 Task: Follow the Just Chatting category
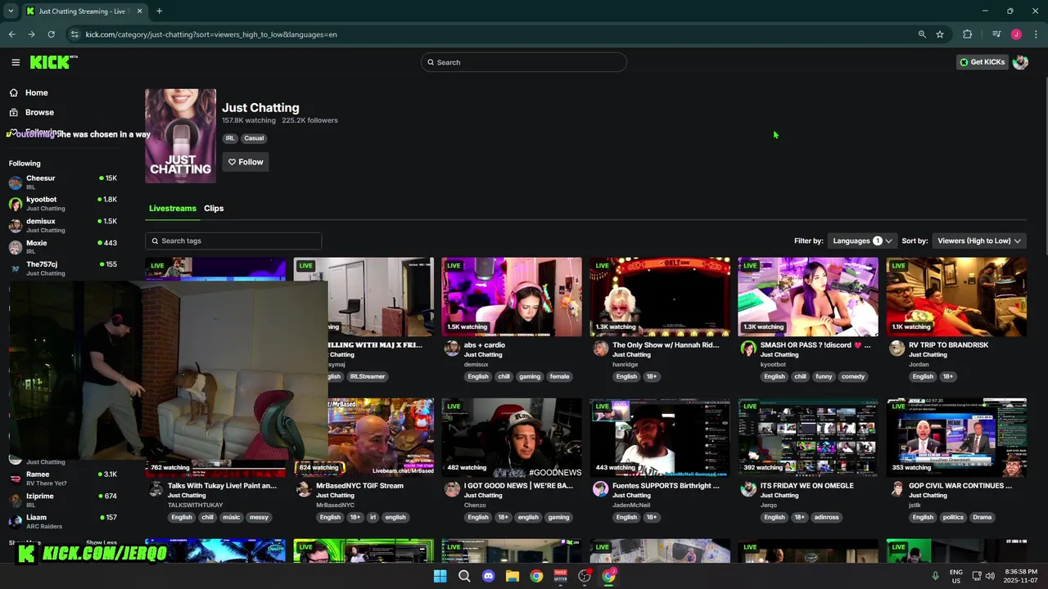point(246,162)
